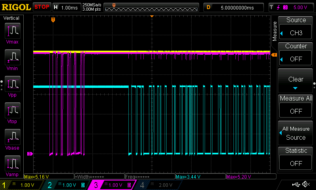Screen dimensions: 316x190
Task: Click the STOP run status indicator
Action: [x=42, y=7]
